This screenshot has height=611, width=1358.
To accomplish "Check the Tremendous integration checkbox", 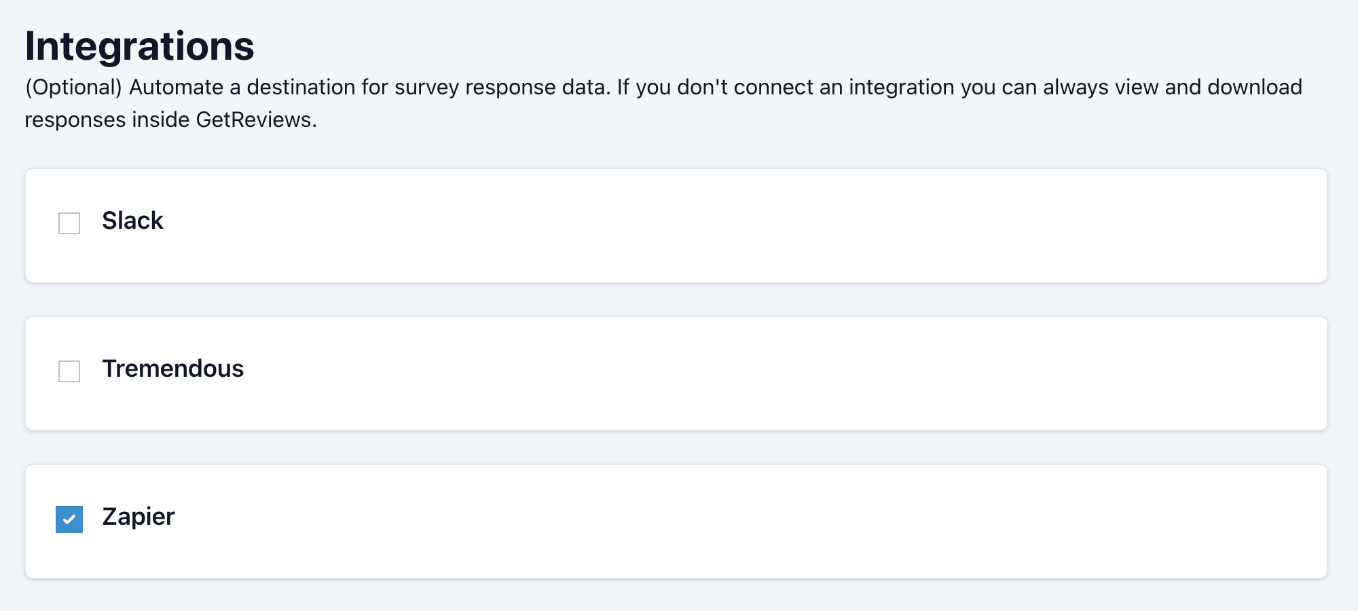I will [x=68, y=370].
